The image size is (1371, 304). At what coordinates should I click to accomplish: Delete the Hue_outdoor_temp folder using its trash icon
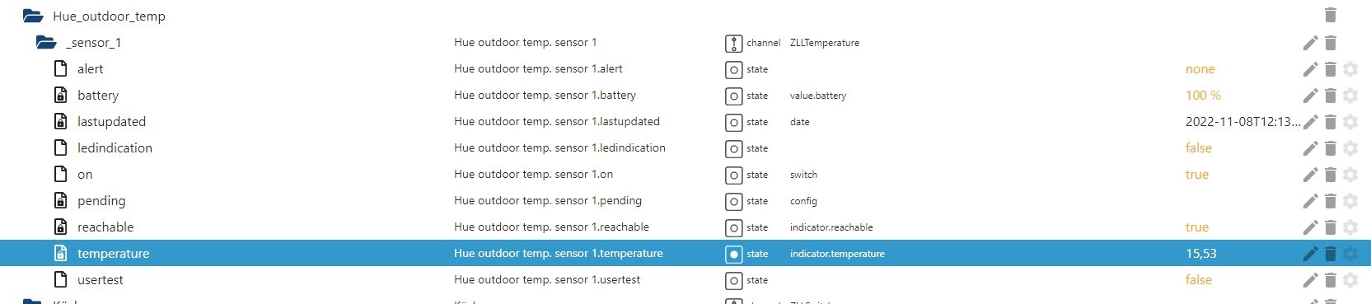pyautogui.click(x=1330, y=16)
